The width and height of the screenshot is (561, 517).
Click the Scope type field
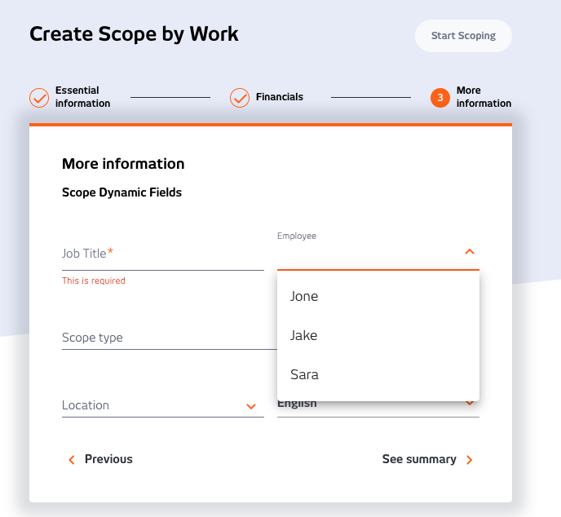[170, 338]
